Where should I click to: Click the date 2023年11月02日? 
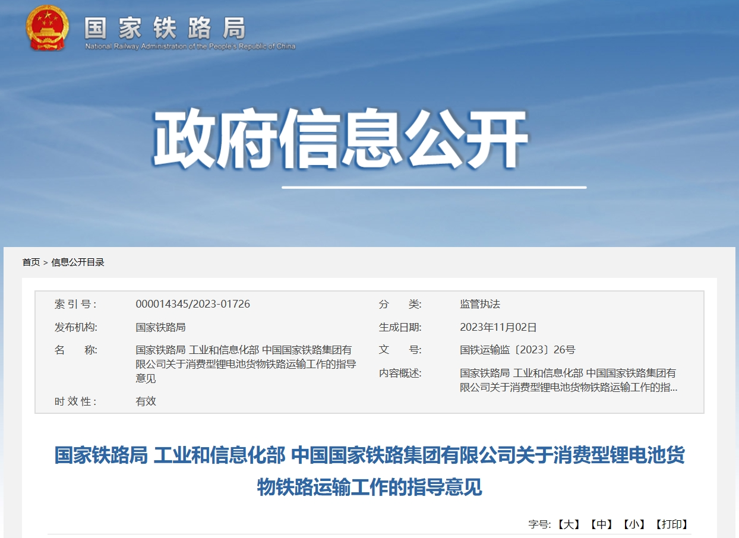[x=498, y=327]
